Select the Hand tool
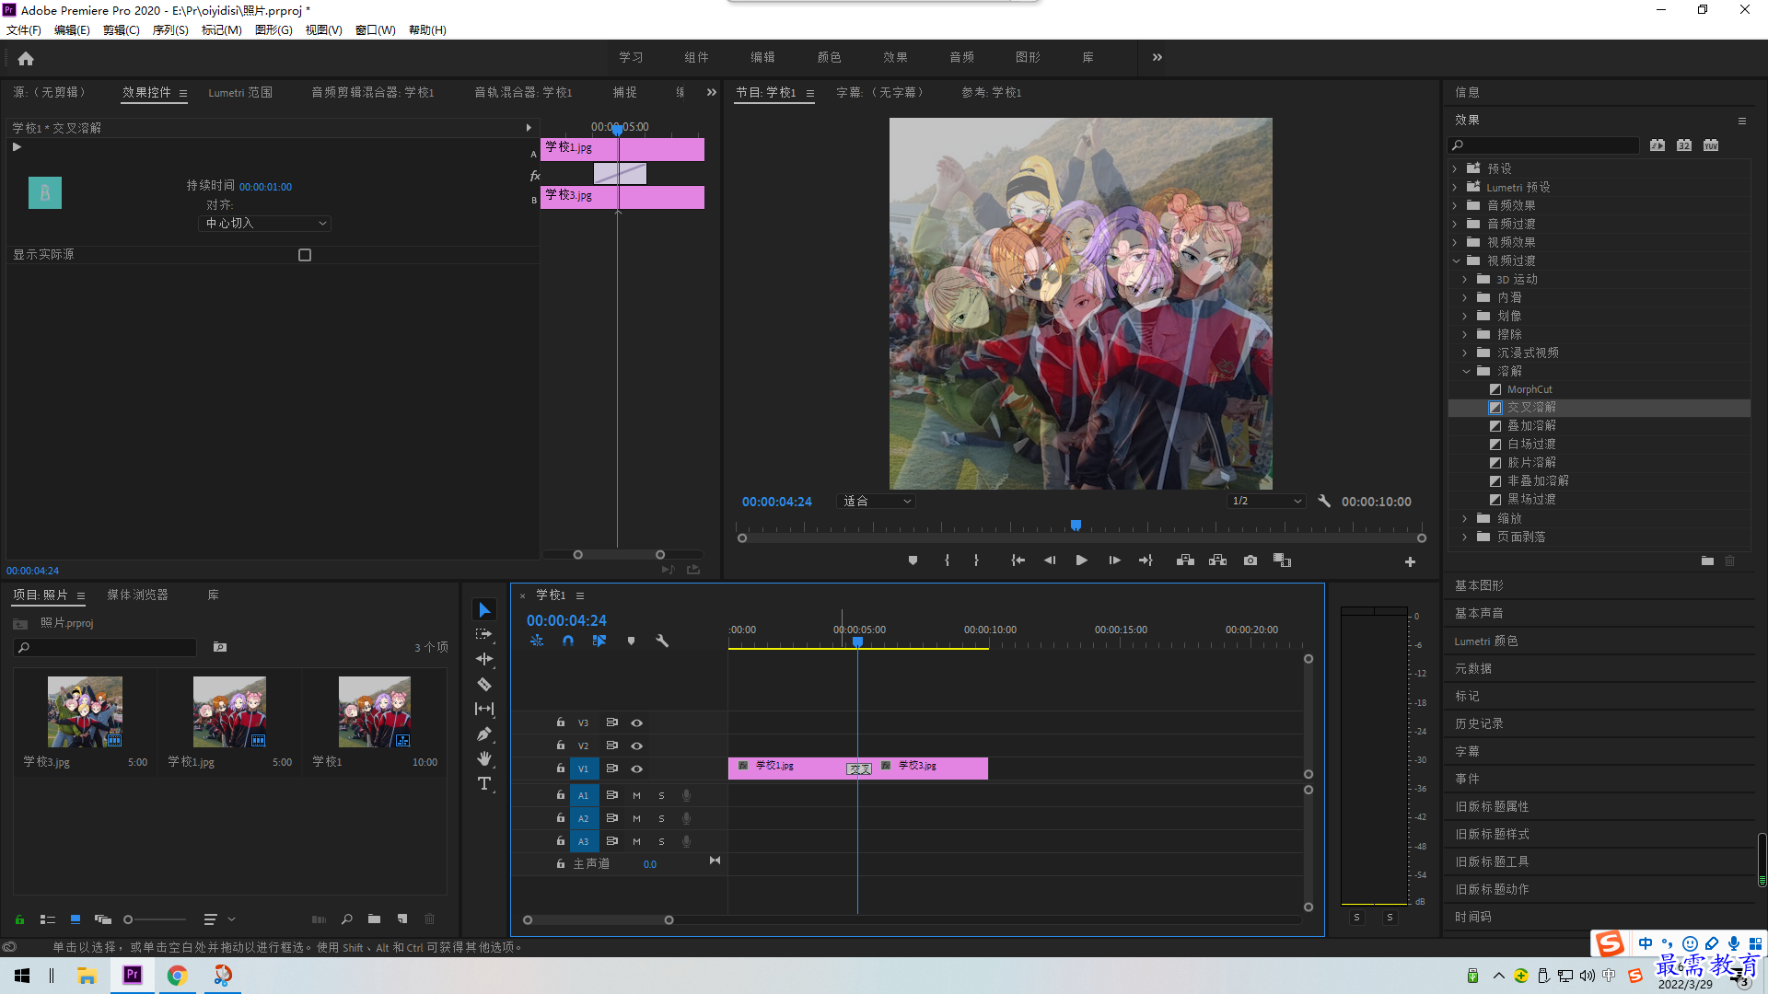1768x994 pixels. (484, 758)
